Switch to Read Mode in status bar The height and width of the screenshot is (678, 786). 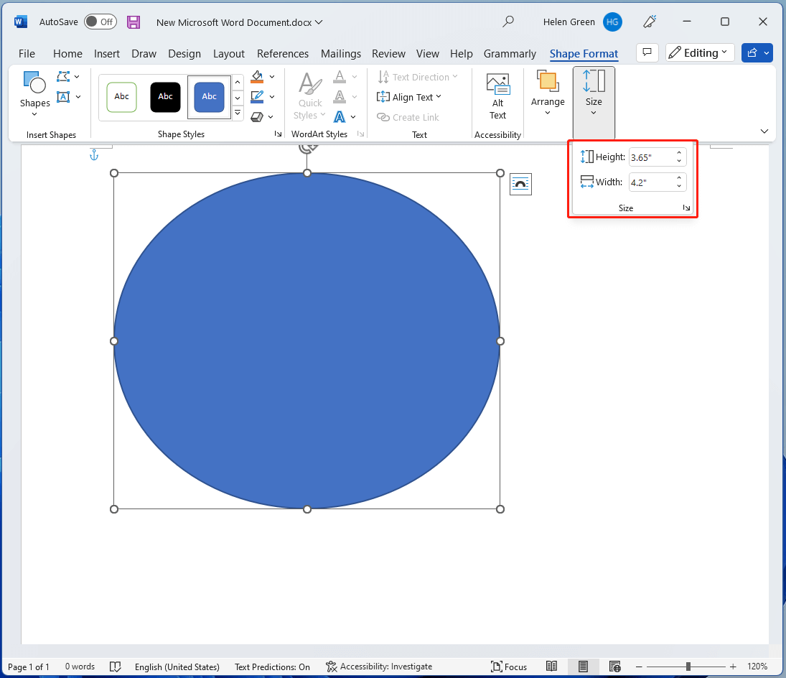[552, 667]
